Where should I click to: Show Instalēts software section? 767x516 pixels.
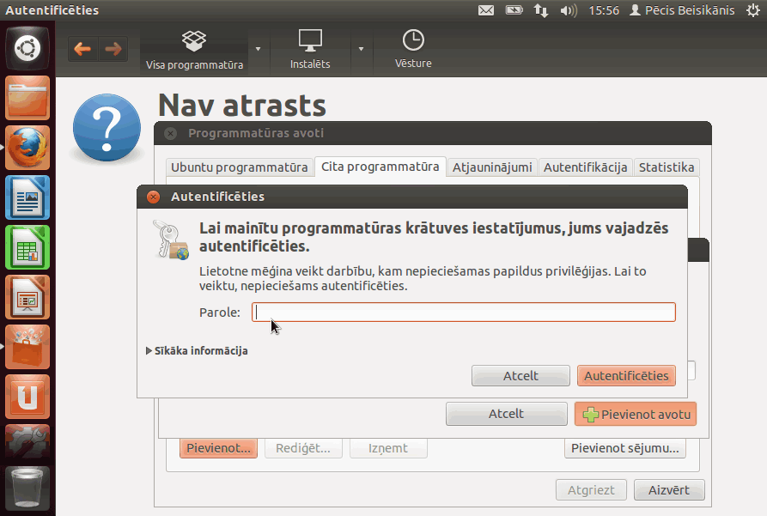point(310,50)
